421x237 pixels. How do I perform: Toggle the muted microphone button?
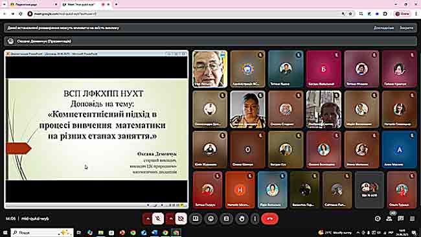[158, 219]
